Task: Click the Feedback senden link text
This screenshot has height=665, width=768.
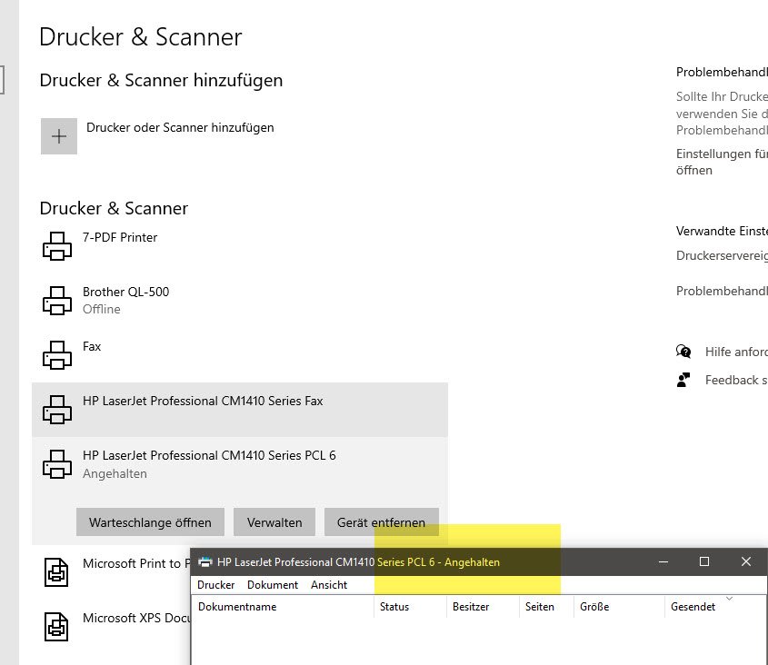Action: [736, 380]
